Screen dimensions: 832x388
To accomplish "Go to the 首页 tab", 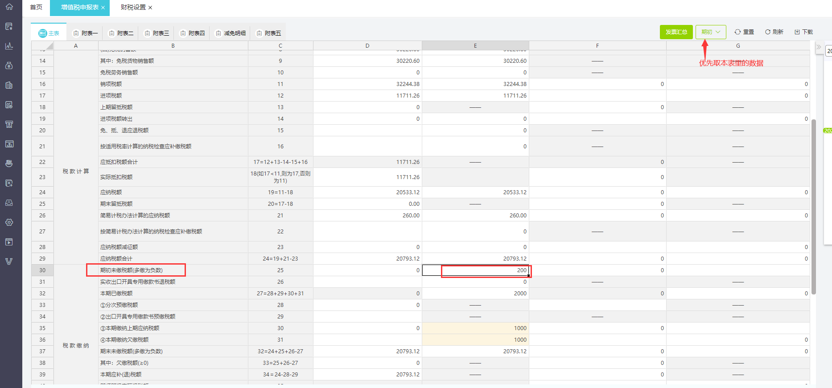I will pyautogui.click(x=36, y=8).
